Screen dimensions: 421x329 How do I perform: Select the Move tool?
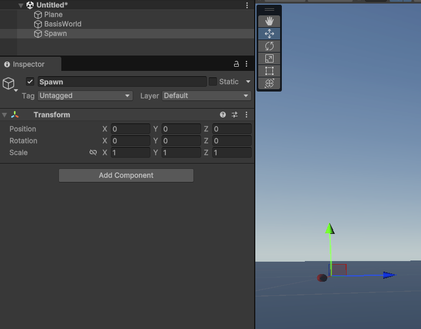point(269,34)
